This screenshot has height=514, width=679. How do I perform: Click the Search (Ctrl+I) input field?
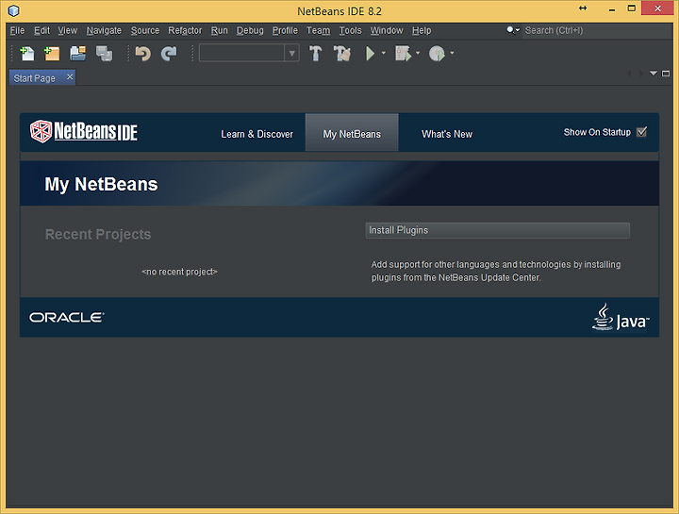tap(596, 31)
